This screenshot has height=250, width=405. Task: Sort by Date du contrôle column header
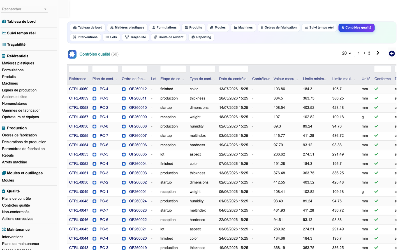pyautogui.click(x=233, y=79)
